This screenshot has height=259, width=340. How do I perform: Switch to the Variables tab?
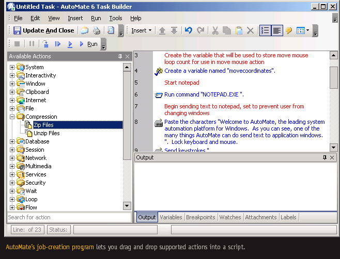[x=171, y=217]
